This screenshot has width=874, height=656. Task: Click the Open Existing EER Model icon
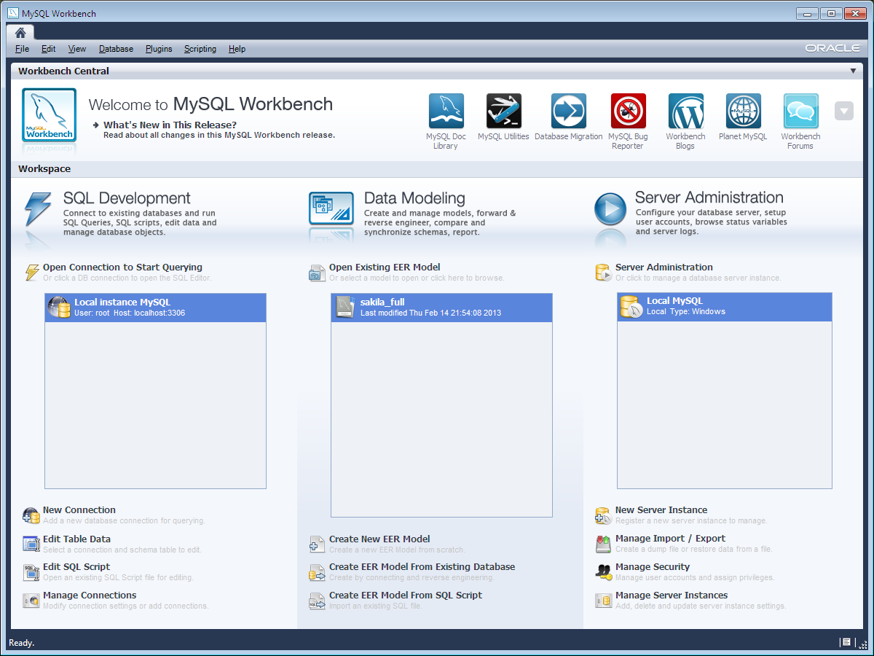317,273
